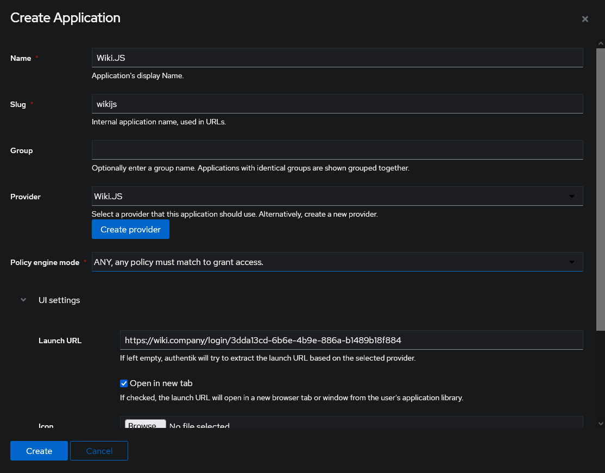The width and height of the screenshot is (605, 473).
Task: Uncheck the Open in new tab checkbox
Action: click(124, 383)
